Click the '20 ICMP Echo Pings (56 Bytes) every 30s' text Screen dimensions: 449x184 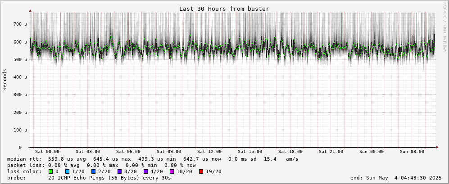point(110,178)
